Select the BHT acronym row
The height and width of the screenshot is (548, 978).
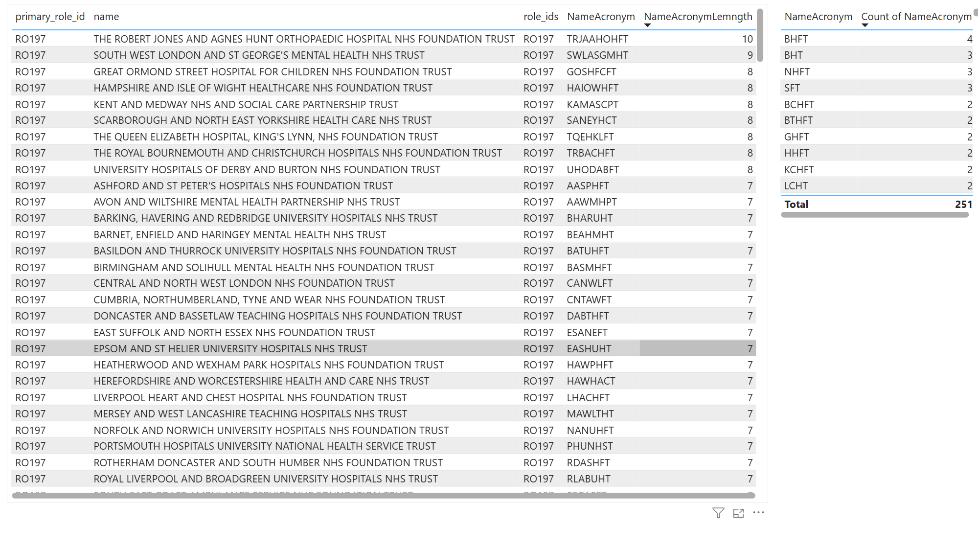[x=877, y=55]
